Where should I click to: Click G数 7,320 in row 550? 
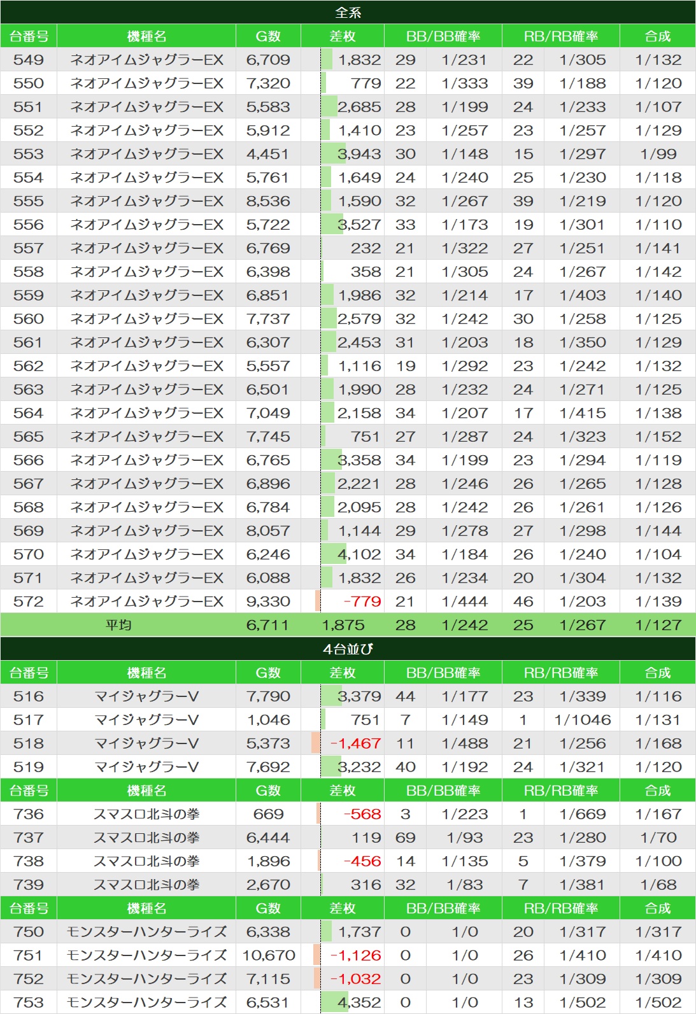click(268, 83)
